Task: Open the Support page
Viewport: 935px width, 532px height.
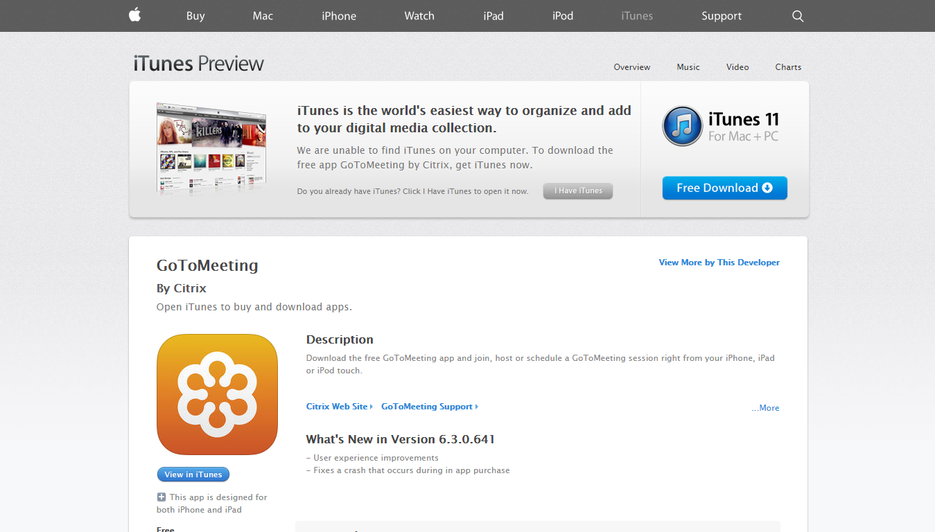Action: [x=721, y=16]
